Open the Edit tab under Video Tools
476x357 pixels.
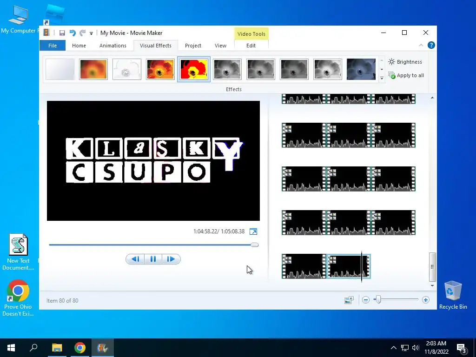point(251,46)
